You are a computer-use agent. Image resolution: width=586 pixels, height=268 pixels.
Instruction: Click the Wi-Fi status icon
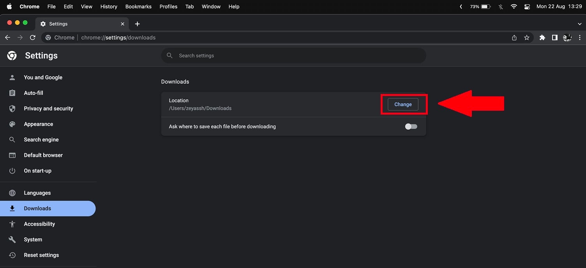click(514, 7)
